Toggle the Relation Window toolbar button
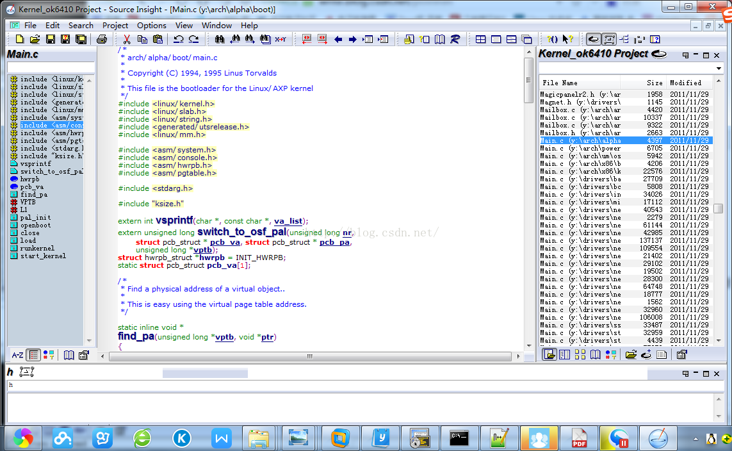Viewport: 732px width, 451px height. pyautogui.click(x=624, y=39)
